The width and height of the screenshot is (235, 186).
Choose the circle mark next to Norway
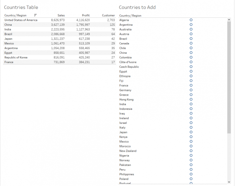tap(191, 160)
